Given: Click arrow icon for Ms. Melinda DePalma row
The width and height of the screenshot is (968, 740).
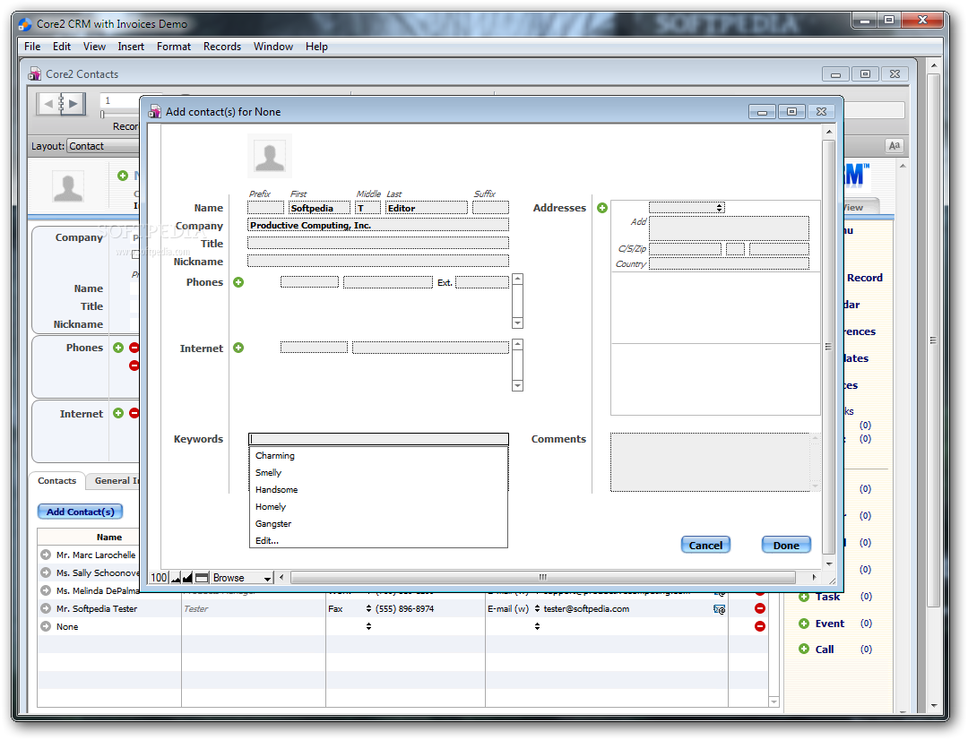Looking at the screenshot, I should tap(46, 590).
